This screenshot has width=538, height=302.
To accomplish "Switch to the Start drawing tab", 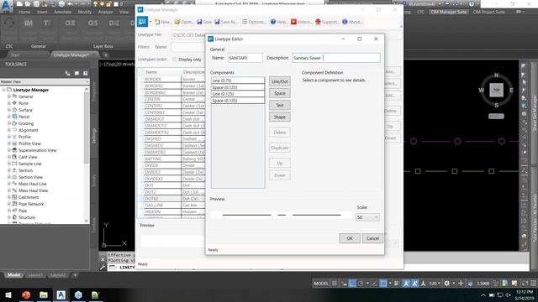I will [15, 55].
